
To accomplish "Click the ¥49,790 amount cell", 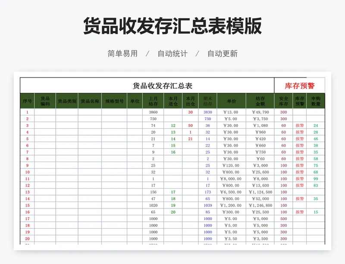I will [260, 112].
